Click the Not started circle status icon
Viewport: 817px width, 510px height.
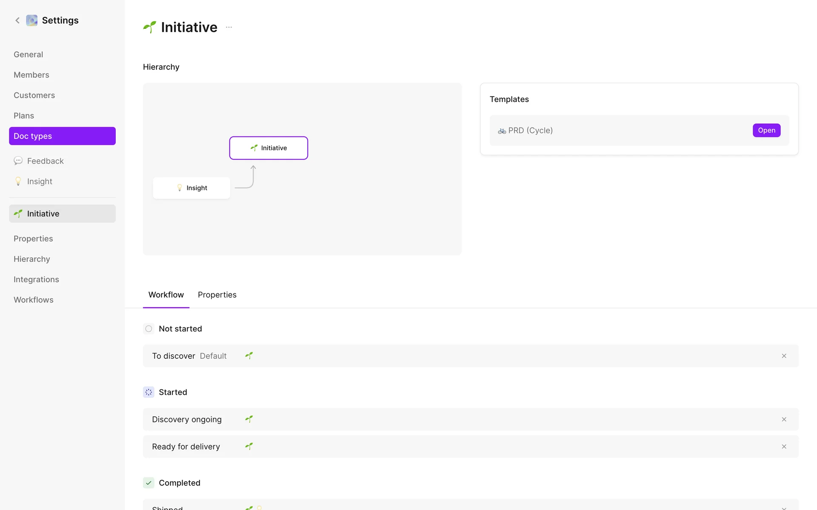pos(149,329)
